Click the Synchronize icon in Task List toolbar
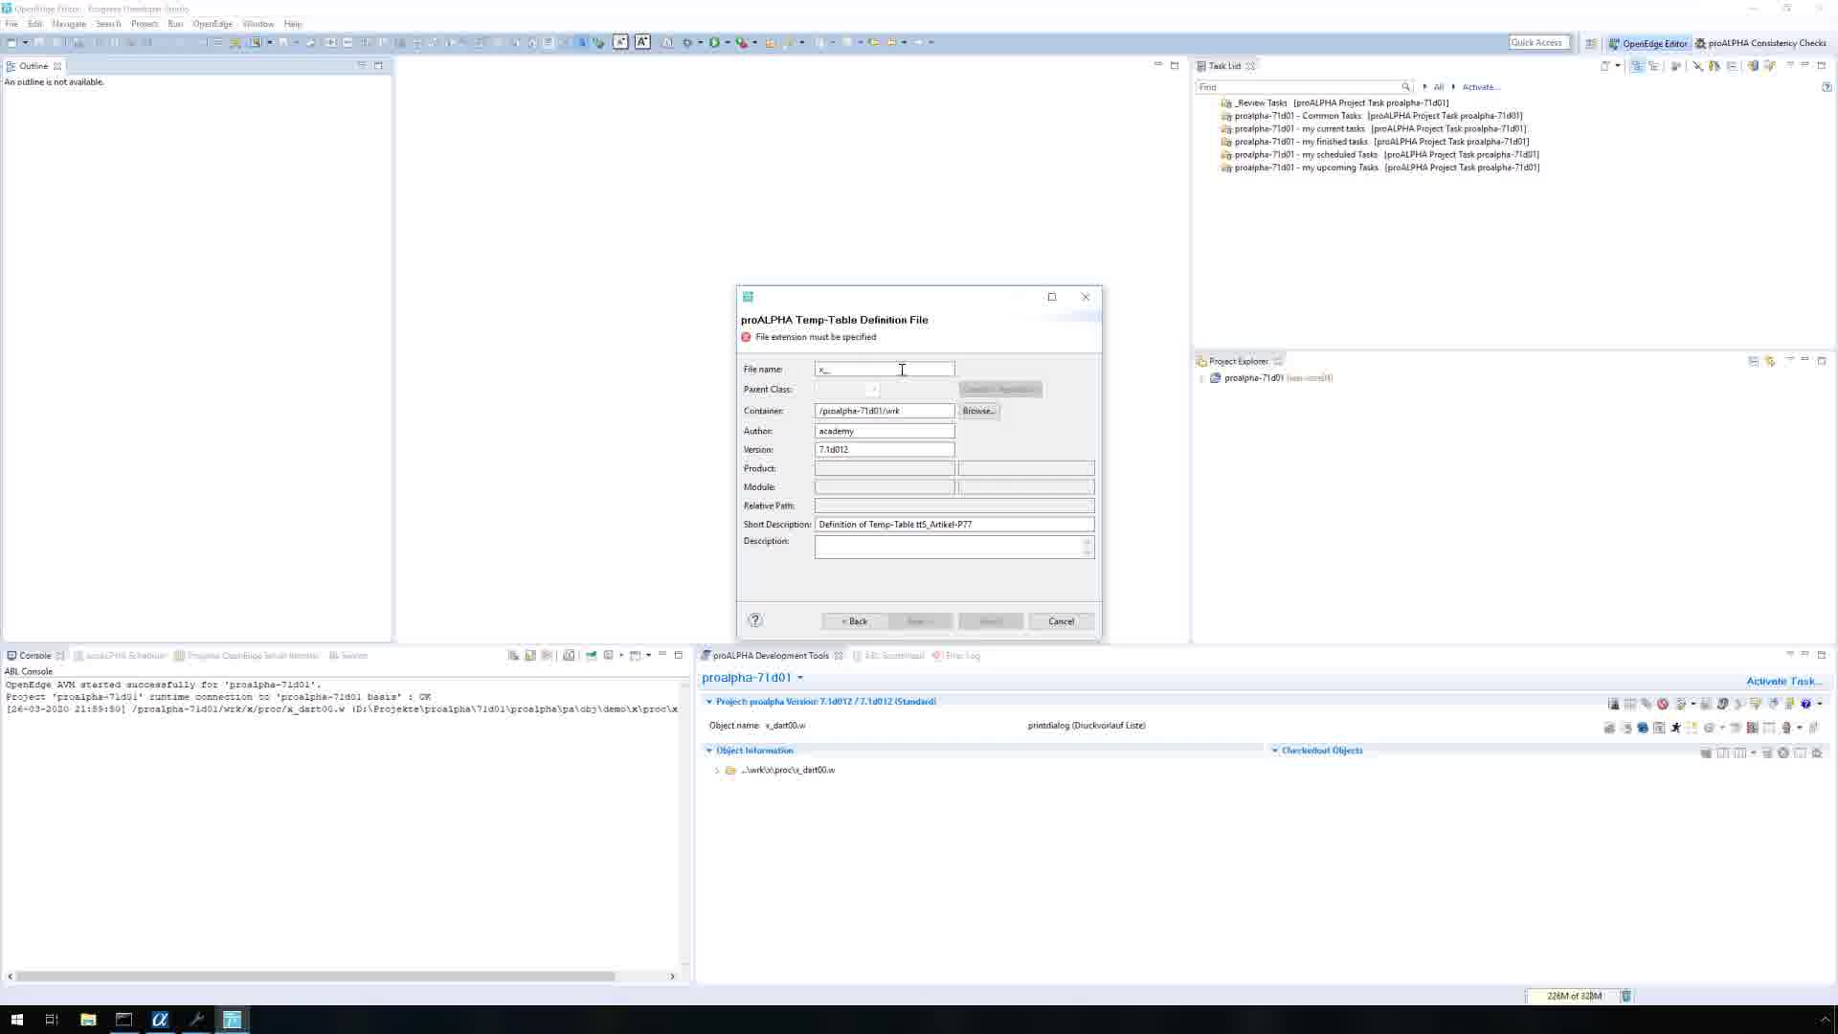This screenshot has width=1838, height=1034. (1753, 66)
